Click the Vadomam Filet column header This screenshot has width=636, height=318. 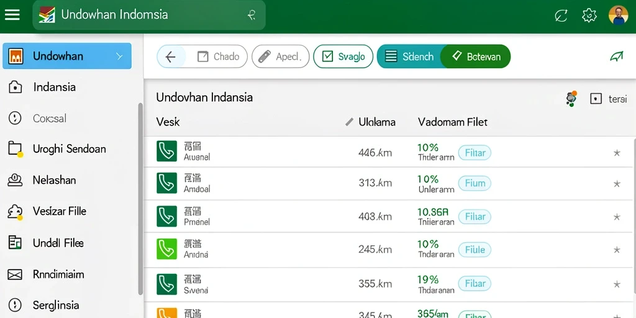click(453, 122)
